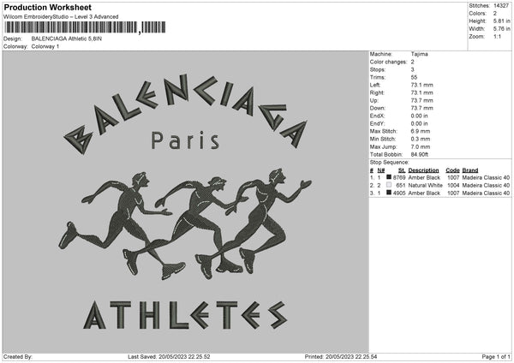
Task: Click the arched 'BALENCIAGA' lettering in the design
Action: pyautogui.click(x=186, y=113)
